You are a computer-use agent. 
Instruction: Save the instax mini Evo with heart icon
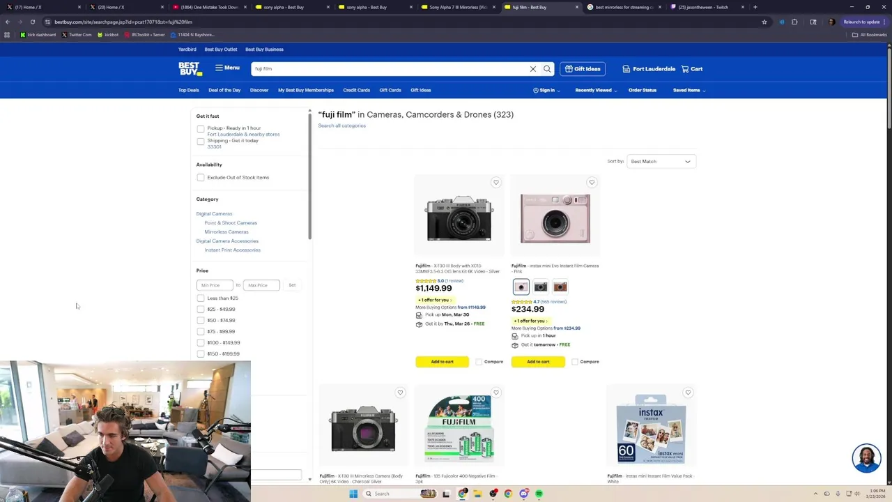[x=592, y=183]
